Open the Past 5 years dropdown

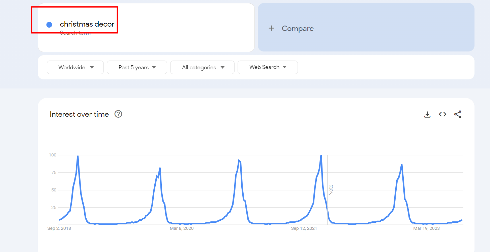pos(137,67)
